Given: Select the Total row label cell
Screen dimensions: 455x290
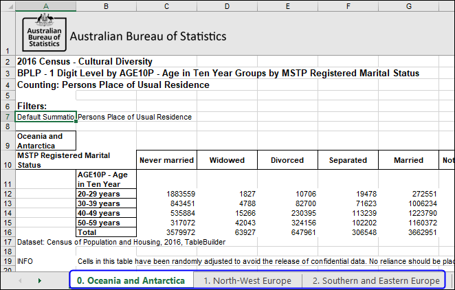Looking at the screenshot, I should (x=106, y=232).
